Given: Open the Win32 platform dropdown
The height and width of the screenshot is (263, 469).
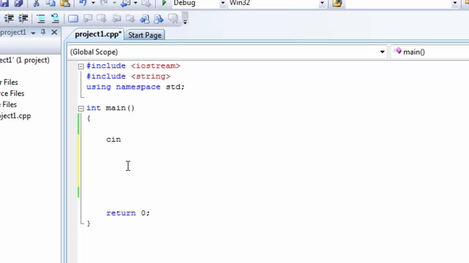Looking at the screenshot, I should pyautogui.click(x=322, y=3).
